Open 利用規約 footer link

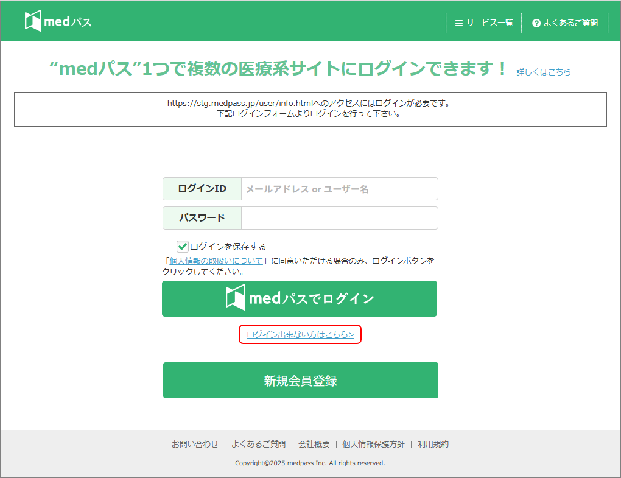(x=433, y=445)
